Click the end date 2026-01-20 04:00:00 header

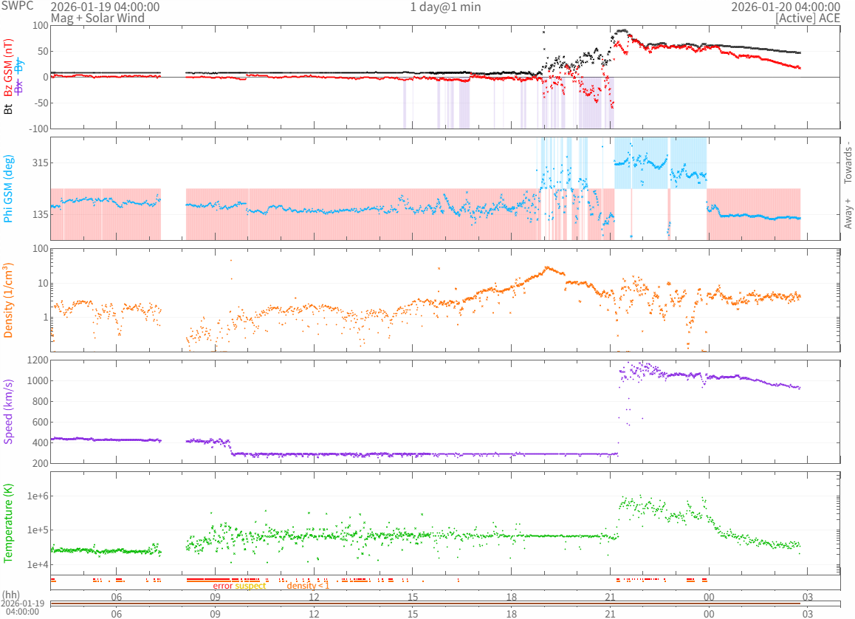tap(786, 7)
